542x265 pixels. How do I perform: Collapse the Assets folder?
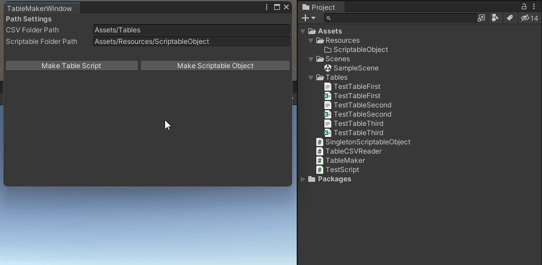pyautogui.click(x=303, y=31)
